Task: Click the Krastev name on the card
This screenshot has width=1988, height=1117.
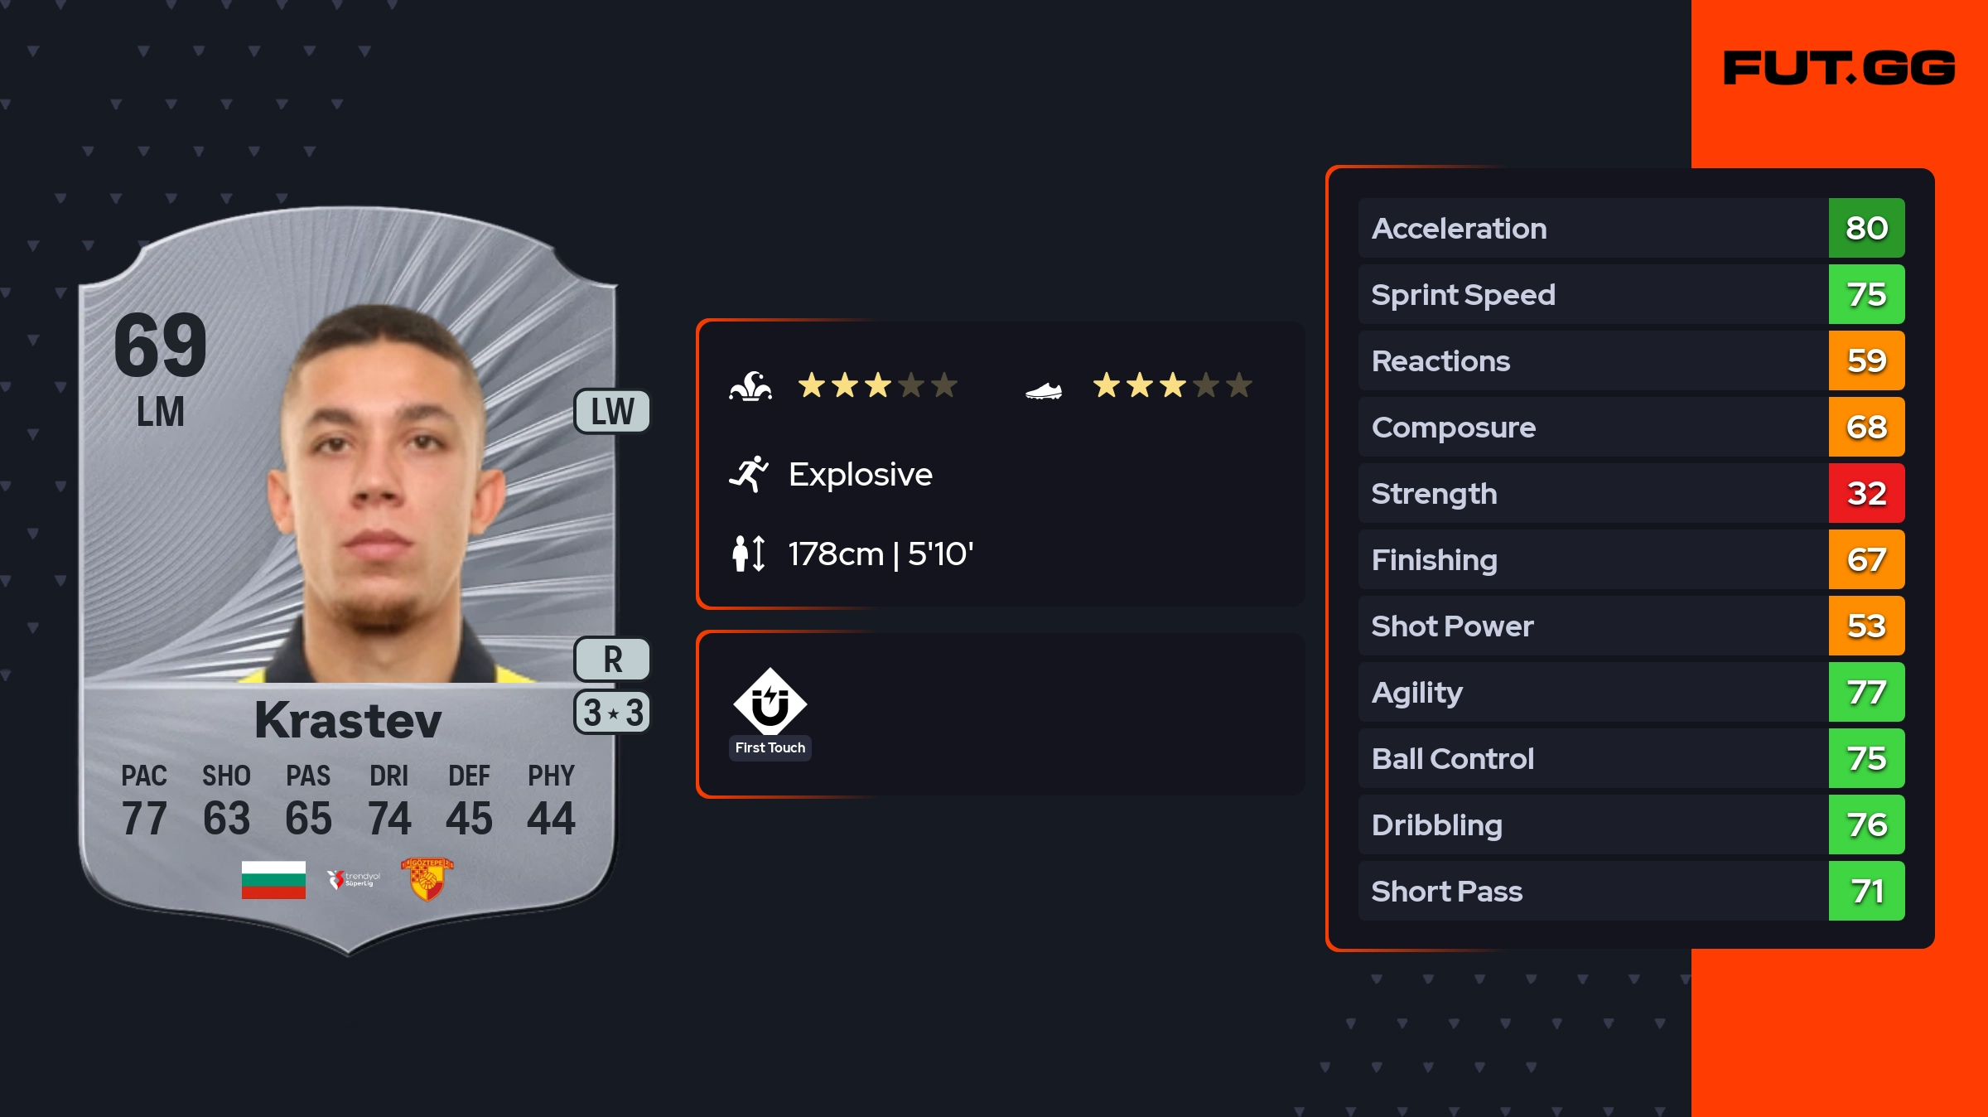Action: (348, 720)
